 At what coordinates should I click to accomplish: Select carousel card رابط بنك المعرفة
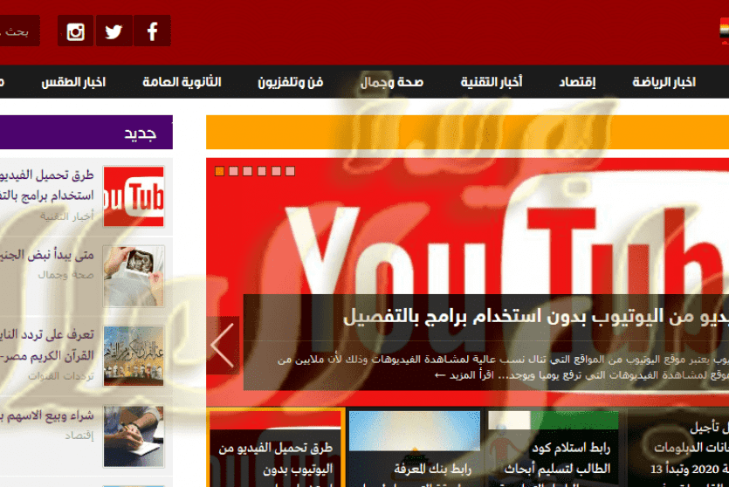pos(414,448)
